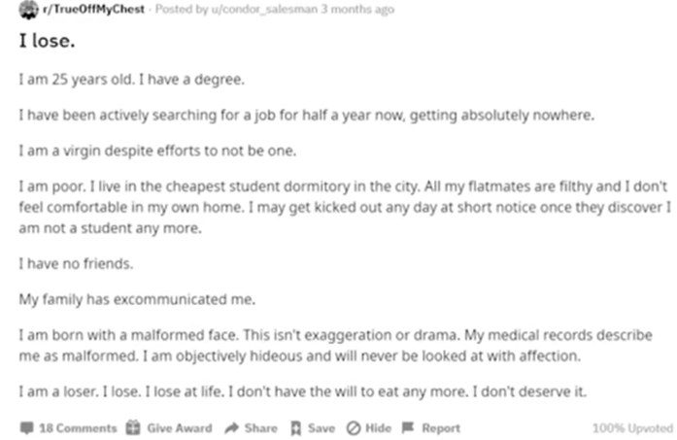Open the 'I lose.' post title
Image resolution: width=677 pixels, height=440 pixels.
47,41
